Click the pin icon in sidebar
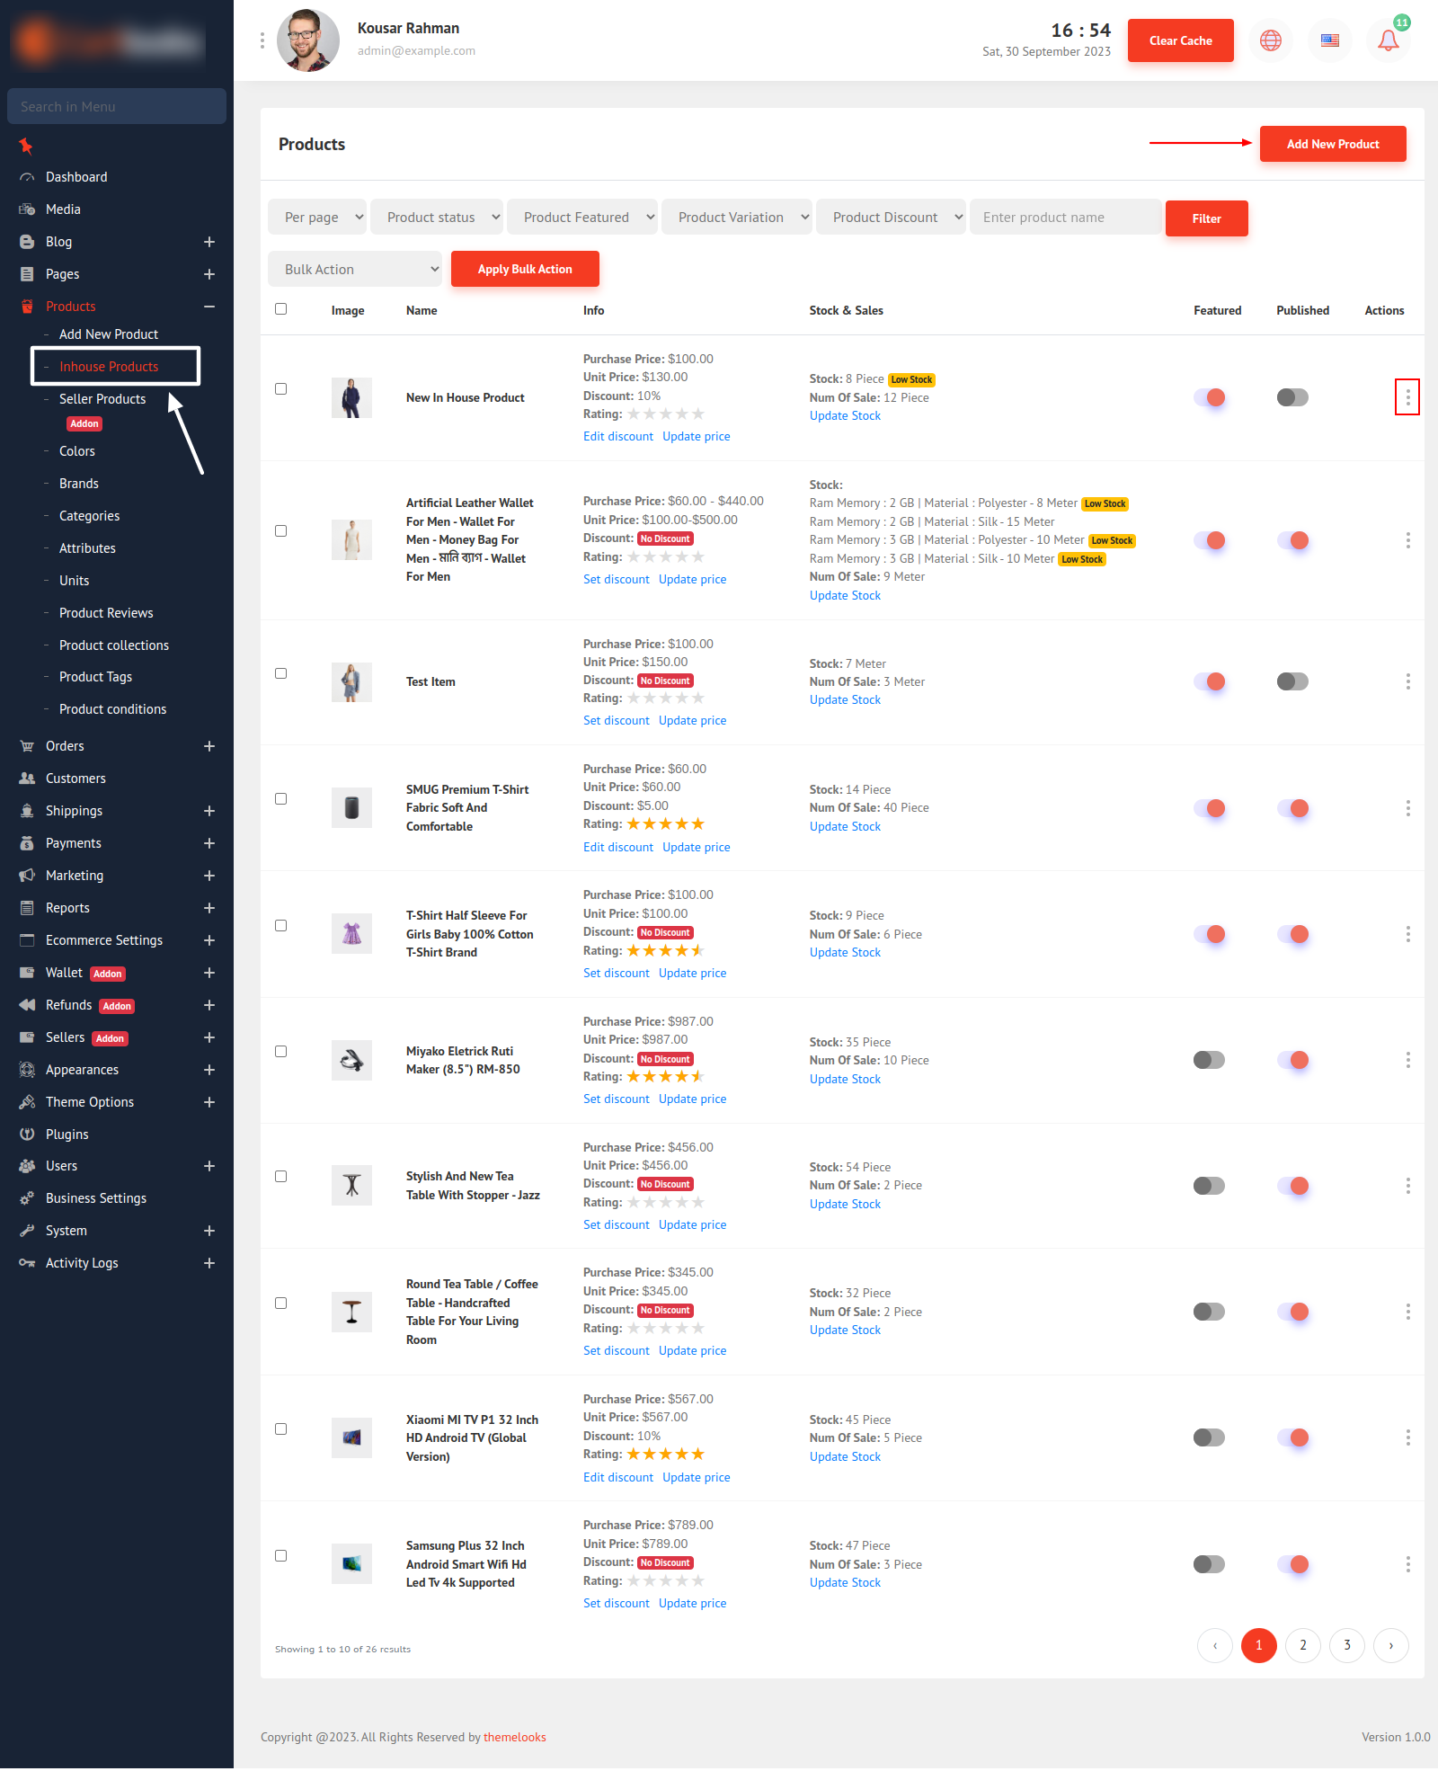Screen dimensions: 1438x1771 (x=26, y=146)
